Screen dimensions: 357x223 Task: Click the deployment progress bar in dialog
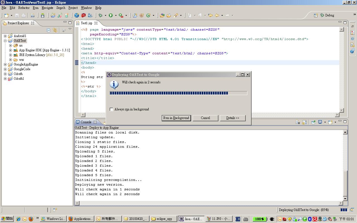point(178,93)
